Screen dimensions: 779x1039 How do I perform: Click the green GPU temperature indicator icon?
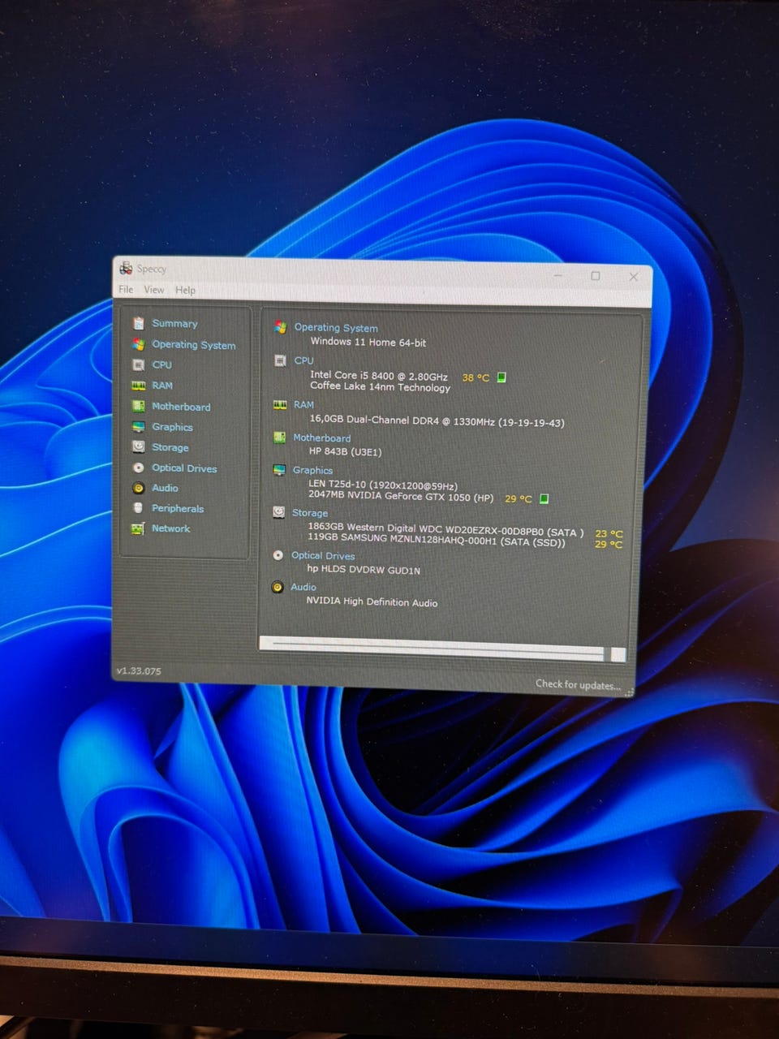coord(544,498)
